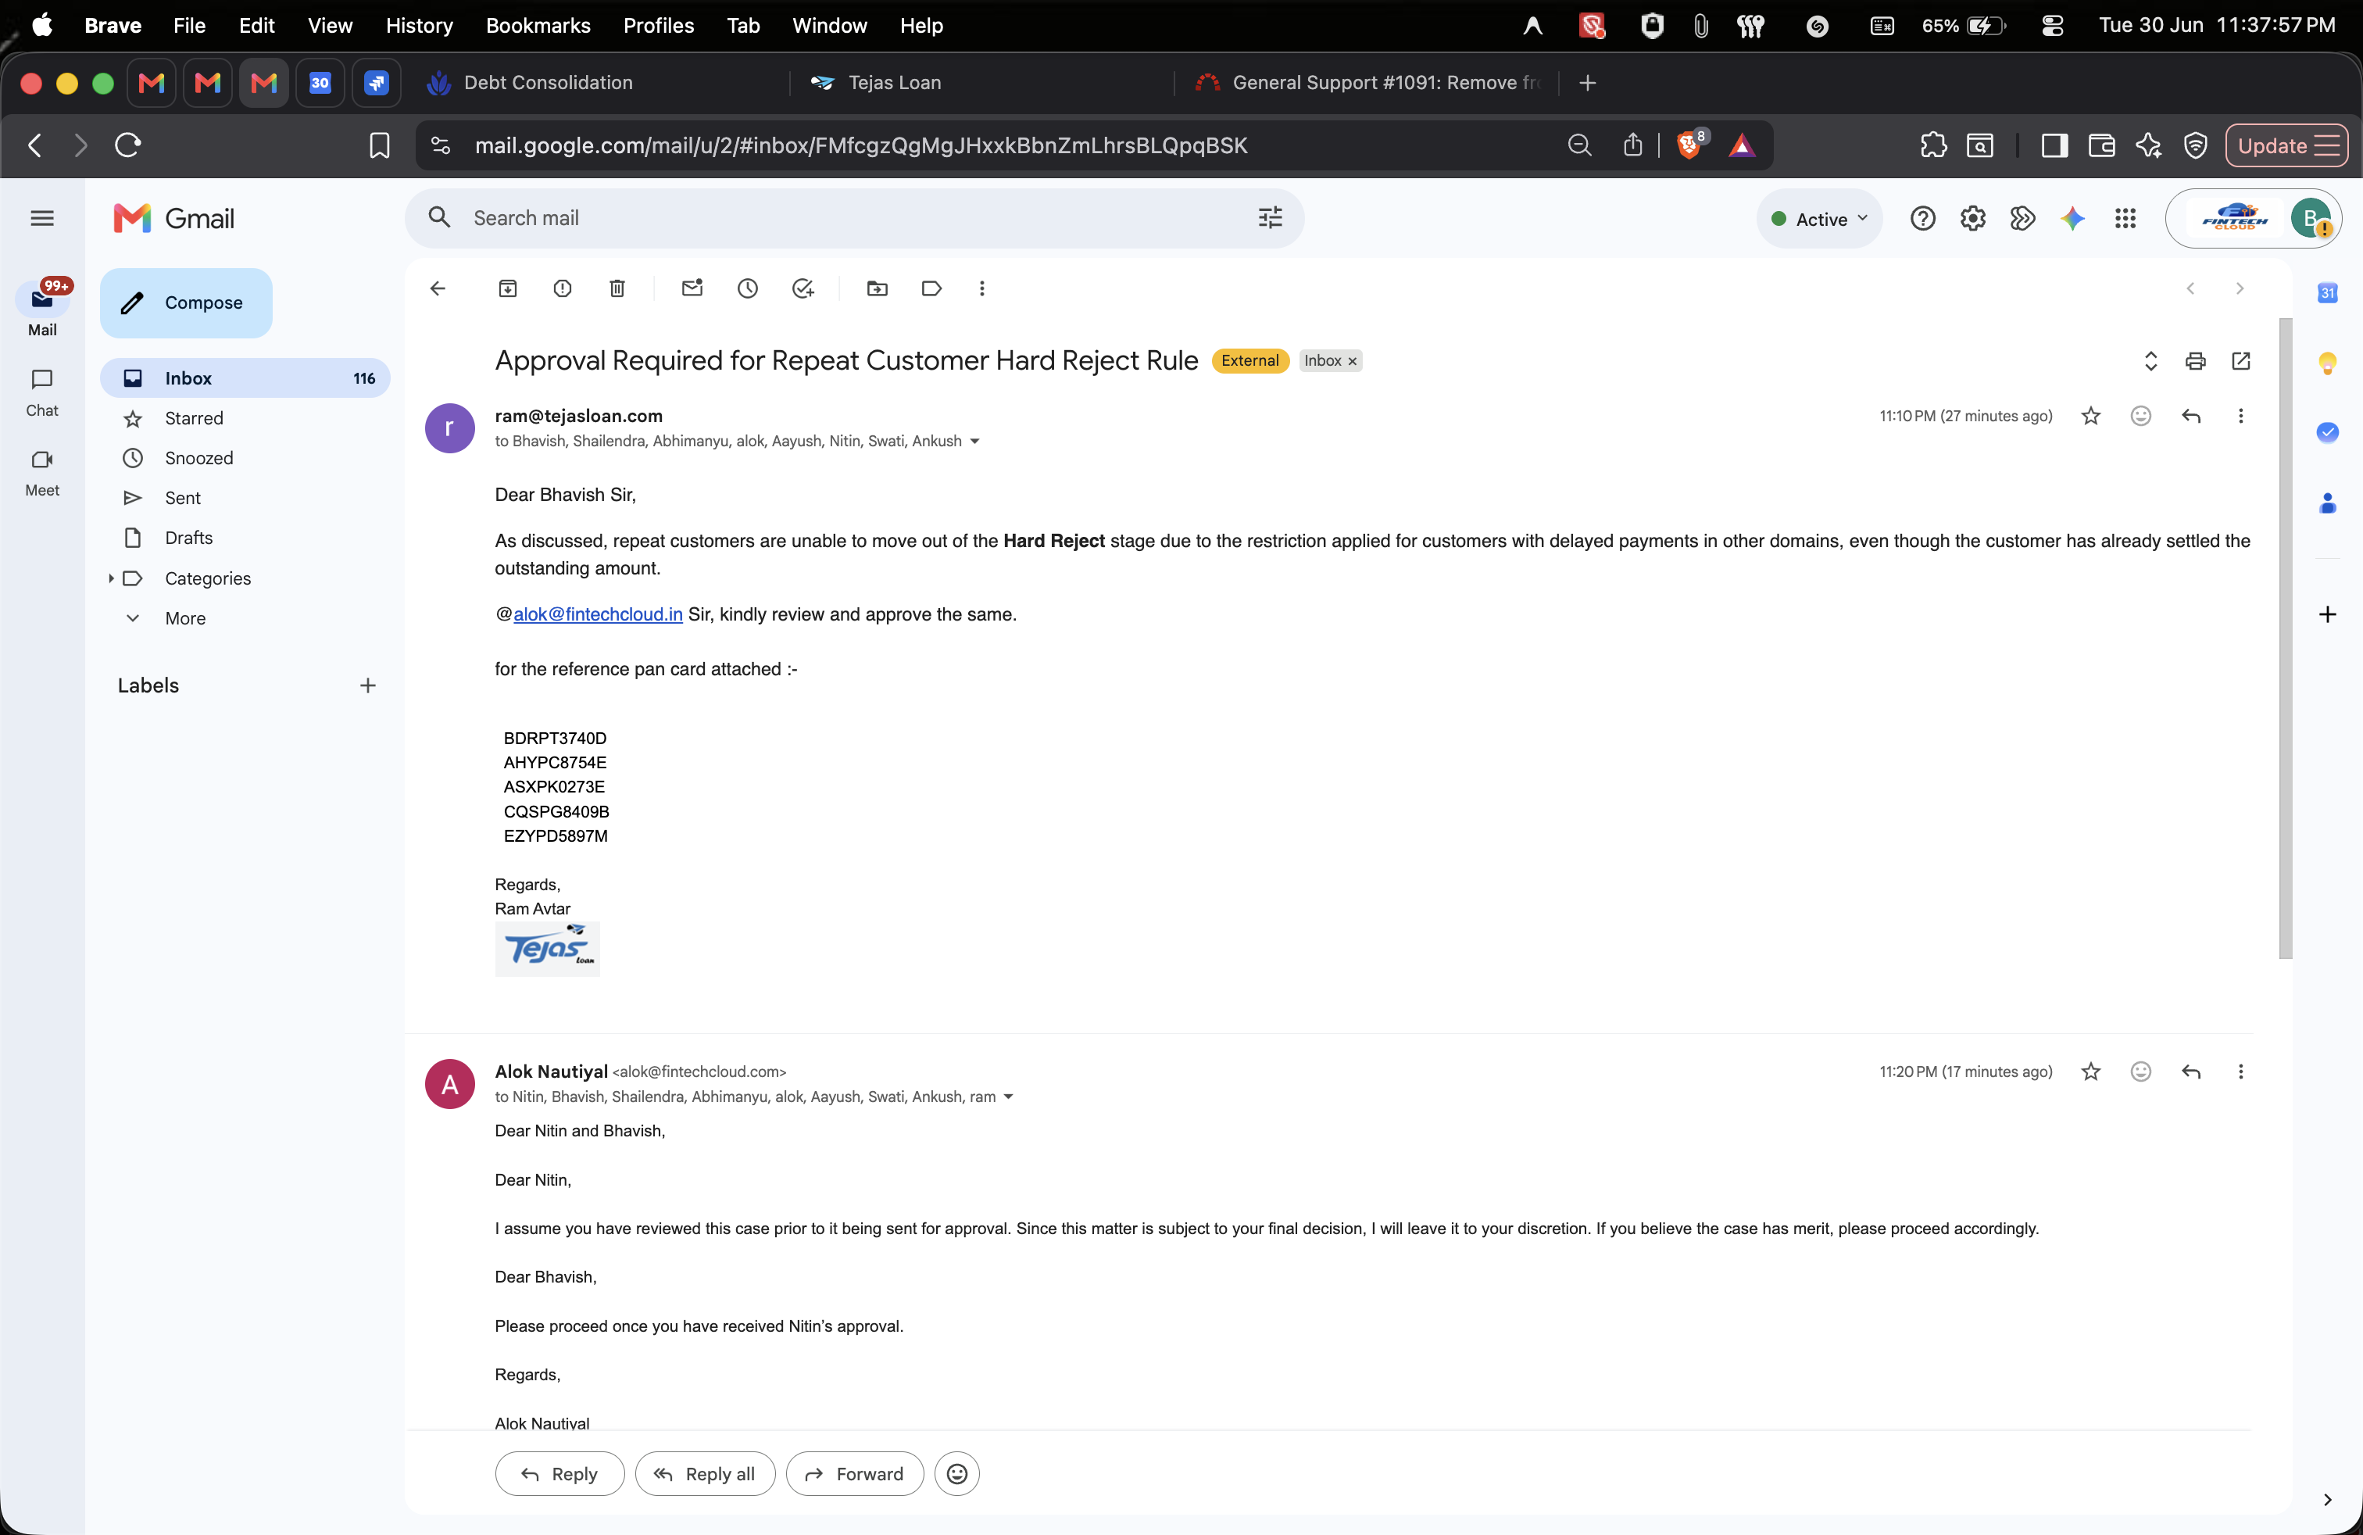Archive this email conversation
The height and width of the screenshot is (1535, 2363).
[x=507, y=288]
